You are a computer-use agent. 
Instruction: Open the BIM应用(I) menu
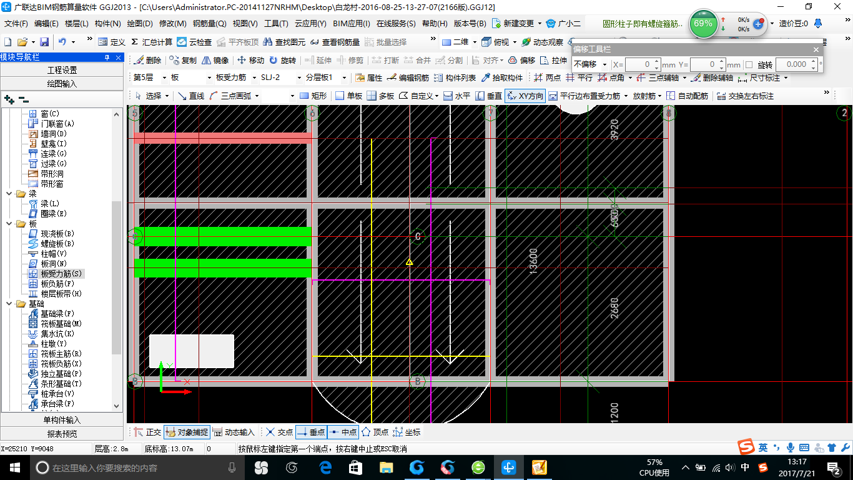click(x=352, y=24)
